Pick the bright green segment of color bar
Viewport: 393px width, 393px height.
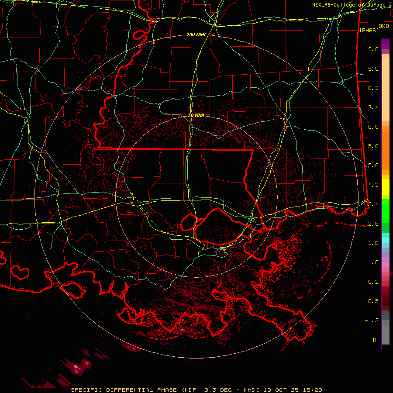tap(386, 211)
